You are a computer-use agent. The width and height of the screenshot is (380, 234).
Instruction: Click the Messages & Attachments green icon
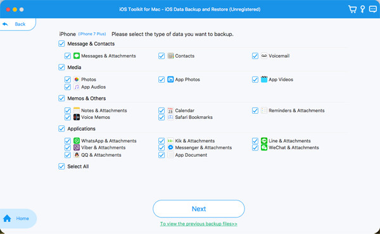tap(77, 56)
